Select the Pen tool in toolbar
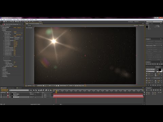This screenshot has width=163, height=122. point(18,22)
